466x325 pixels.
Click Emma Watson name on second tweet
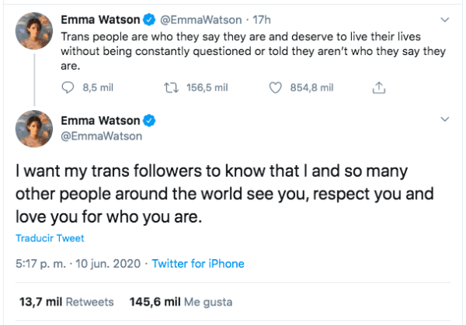pos(99,120)
